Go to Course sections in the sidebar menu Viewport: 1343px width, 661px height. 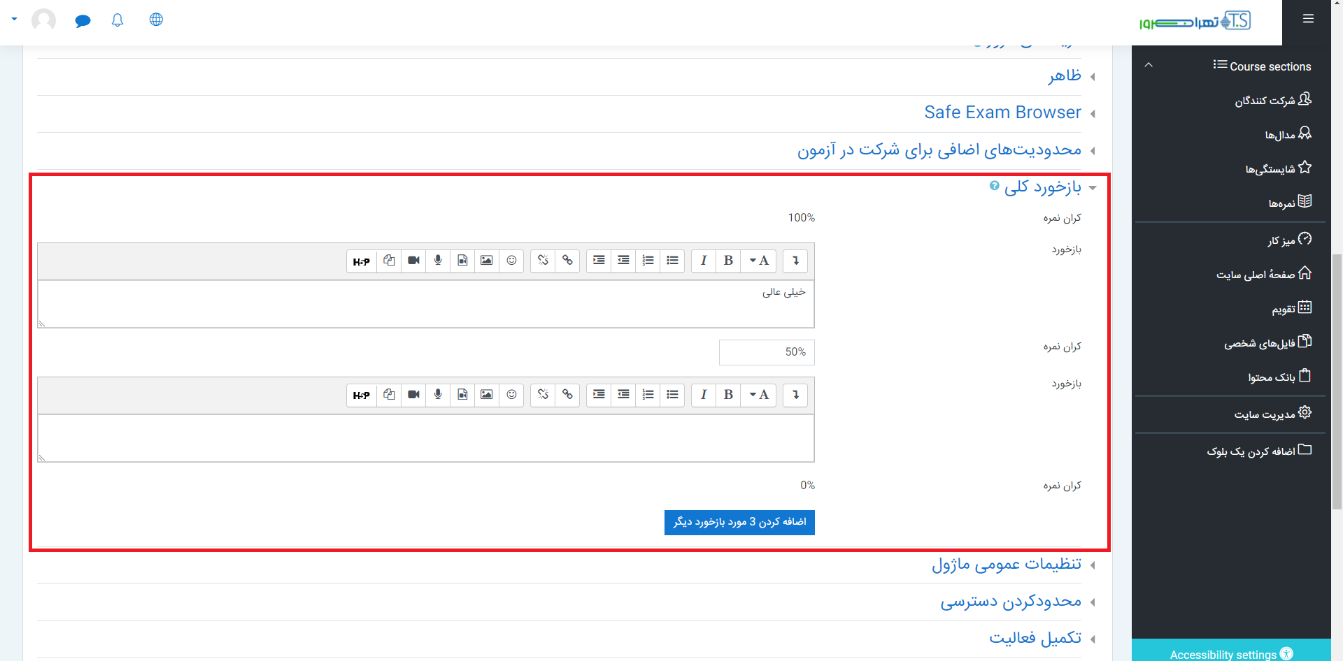pyautogui.click(x=1263, y=66)
